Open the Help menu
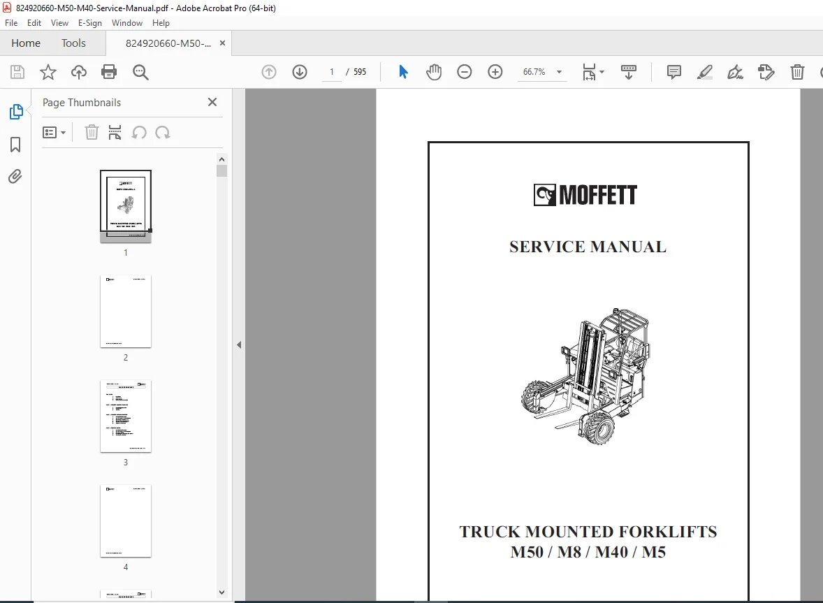This screenshot has height=603, width=823. click(161, 23)
